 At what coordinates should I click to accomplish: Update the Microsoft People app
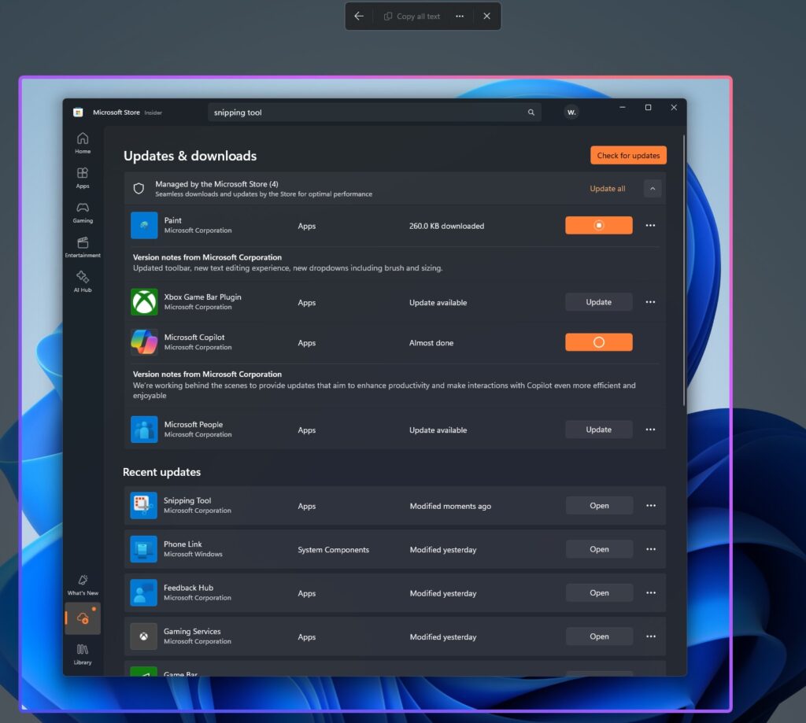tap(599, 430)
